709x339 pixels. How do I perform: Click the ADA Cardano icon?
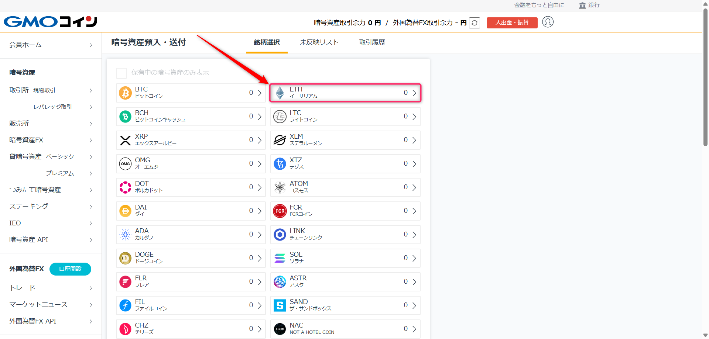(126, 235)
